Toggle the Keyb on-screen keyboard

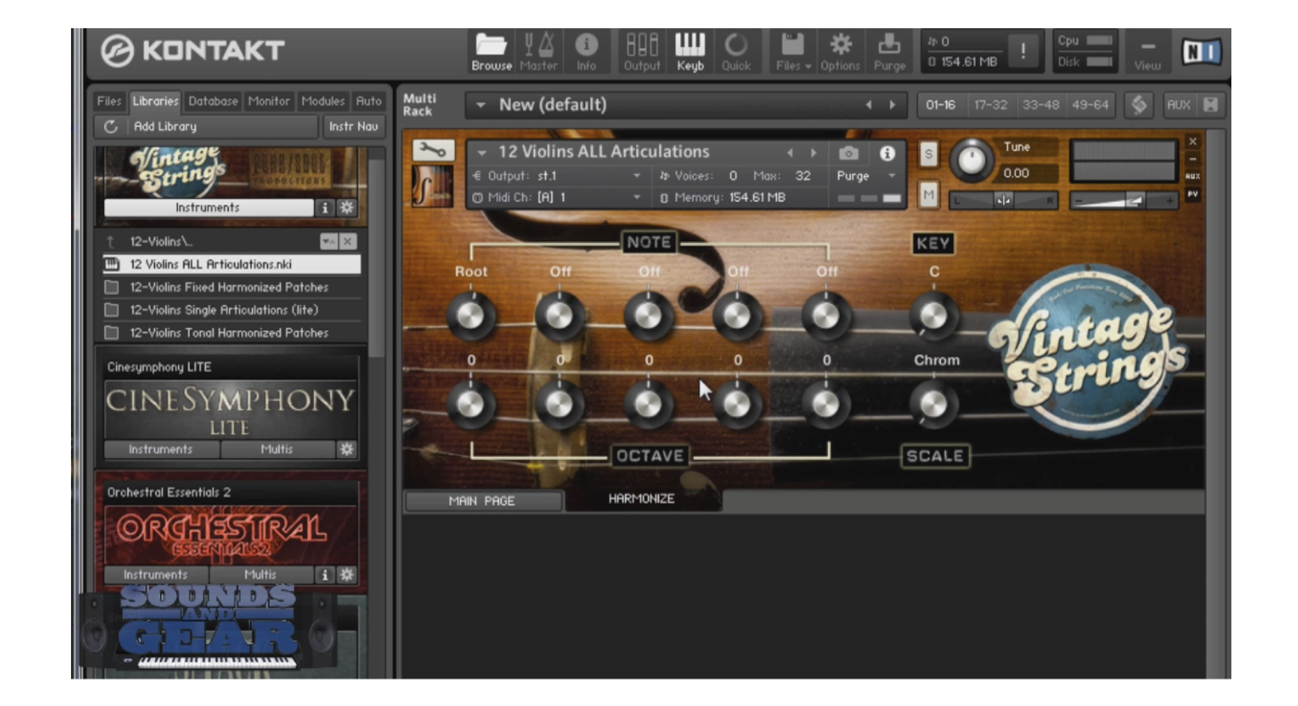[690, 52]
